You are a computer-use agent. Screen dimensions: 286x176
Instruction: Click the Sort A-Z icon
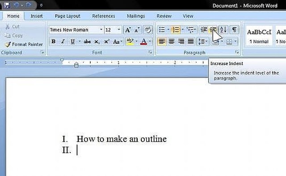coord(223,30)
